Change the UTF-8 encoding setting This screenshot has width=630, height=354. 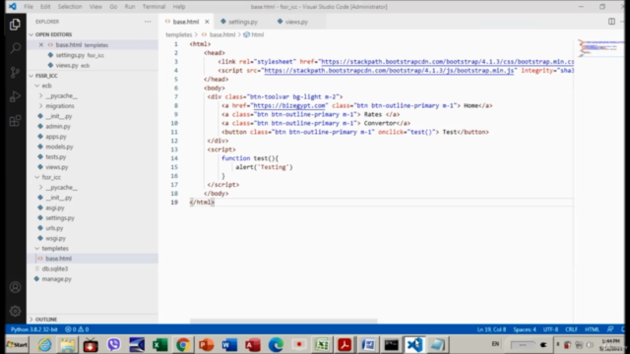click(x=550, y=329)
